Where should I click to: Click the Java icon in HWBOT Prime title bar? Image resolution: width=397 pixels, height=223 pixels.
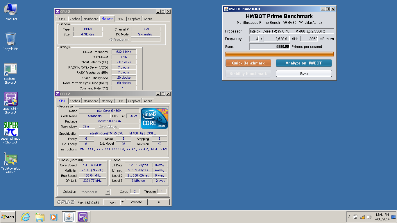point(226,9)
